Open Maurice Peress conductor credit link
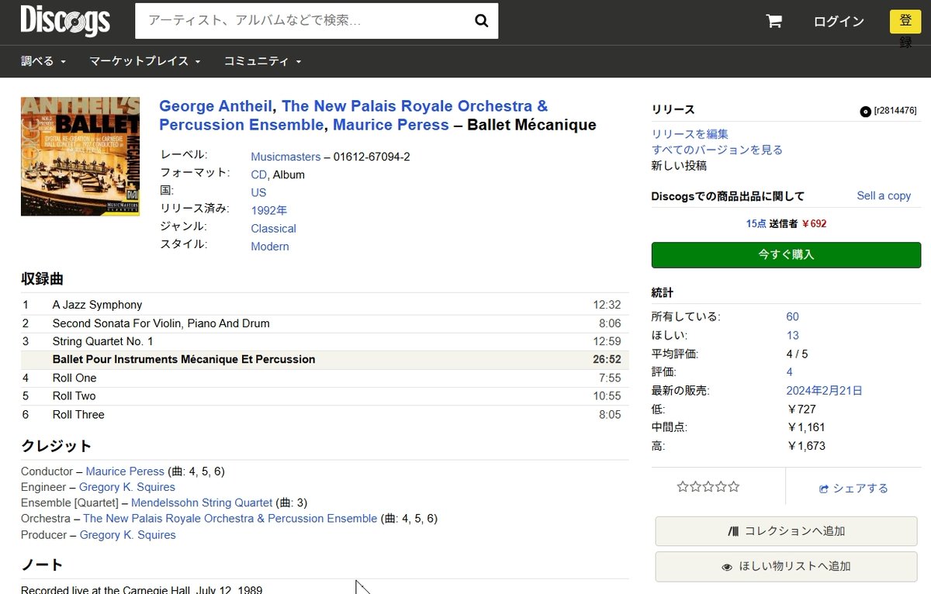The height and width of the screenshot is (594, 931). coord(125,471)
